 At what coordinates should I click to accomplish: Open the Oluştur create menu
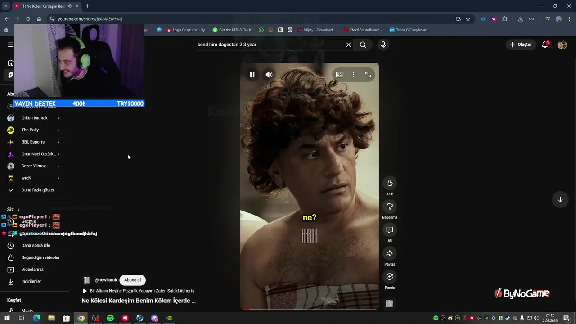[521, 45]
